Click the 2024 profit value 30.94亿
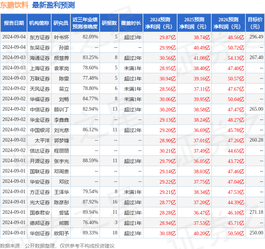This screenshot has height=249, width=265. tap(168, 79)
